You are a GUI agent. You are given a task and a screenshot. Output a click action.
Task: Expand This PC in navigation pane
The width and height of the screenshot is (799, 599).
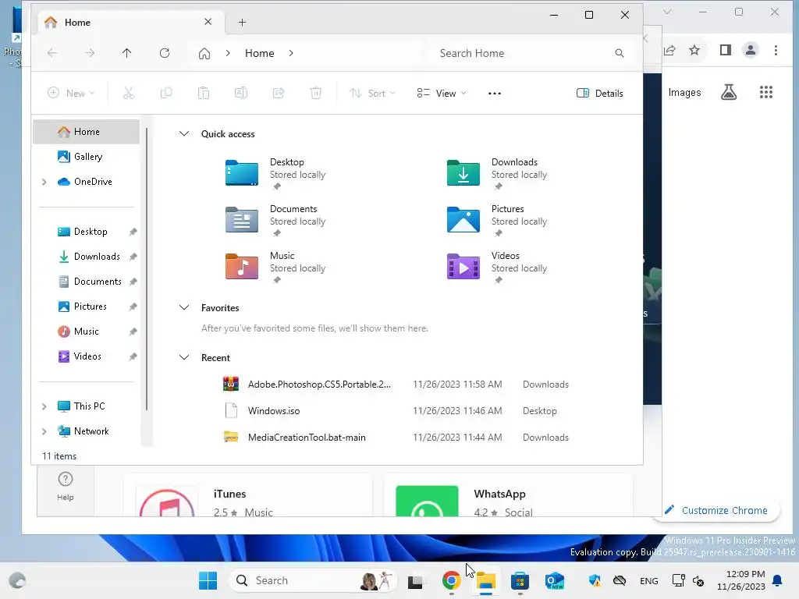pyautogui.click(x=44, y=406)
